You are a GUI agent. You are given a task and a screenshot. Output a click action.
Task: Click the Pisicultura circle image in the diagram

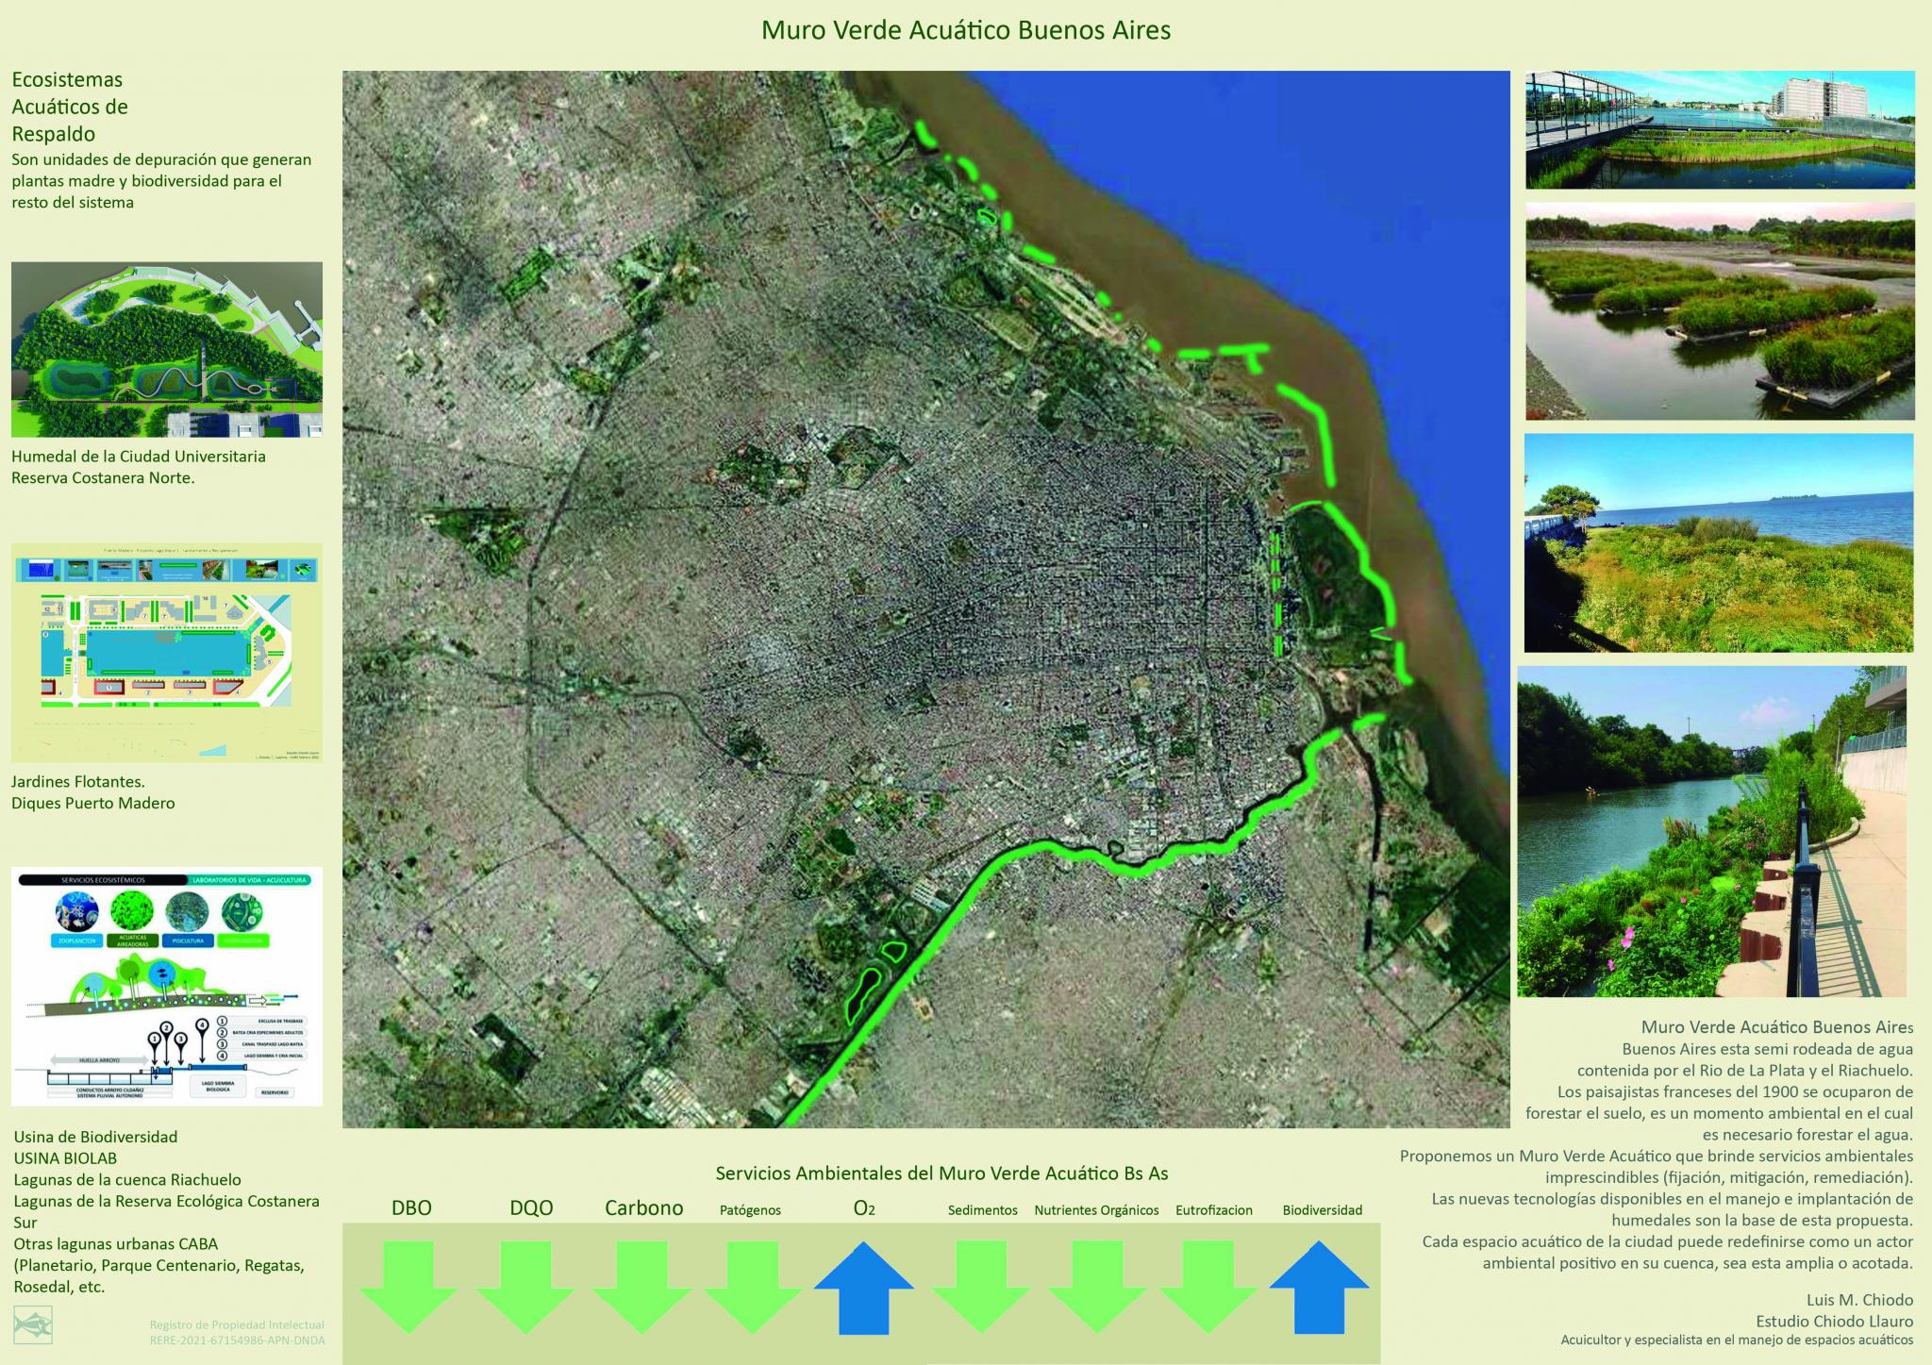click(x=187, y=912)
